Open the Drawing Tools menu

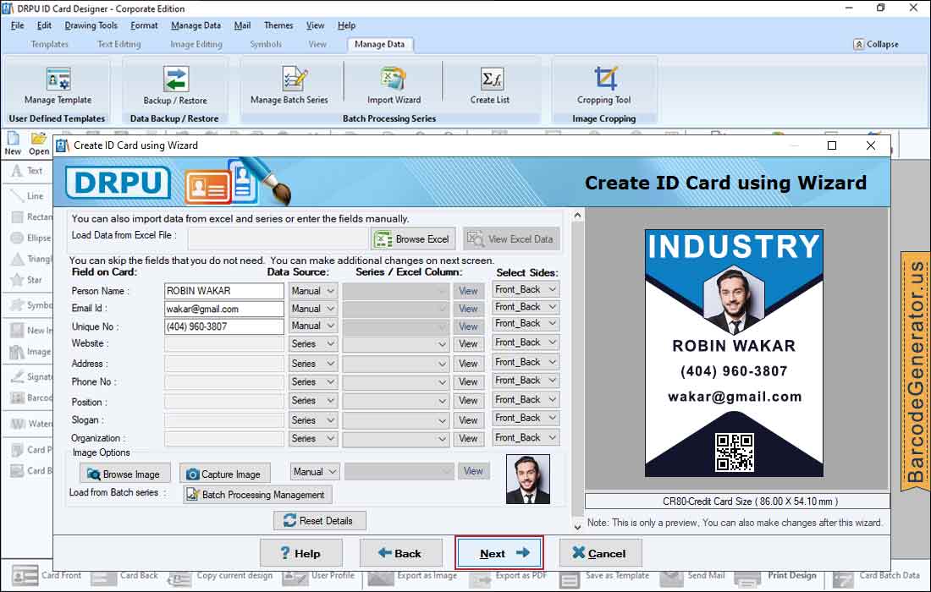(x=91, y=25)
